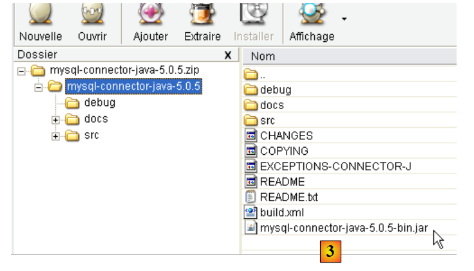The height and width of the screenshot is (271, 474).
Task: Click the Nom column header
Action: 263,56
